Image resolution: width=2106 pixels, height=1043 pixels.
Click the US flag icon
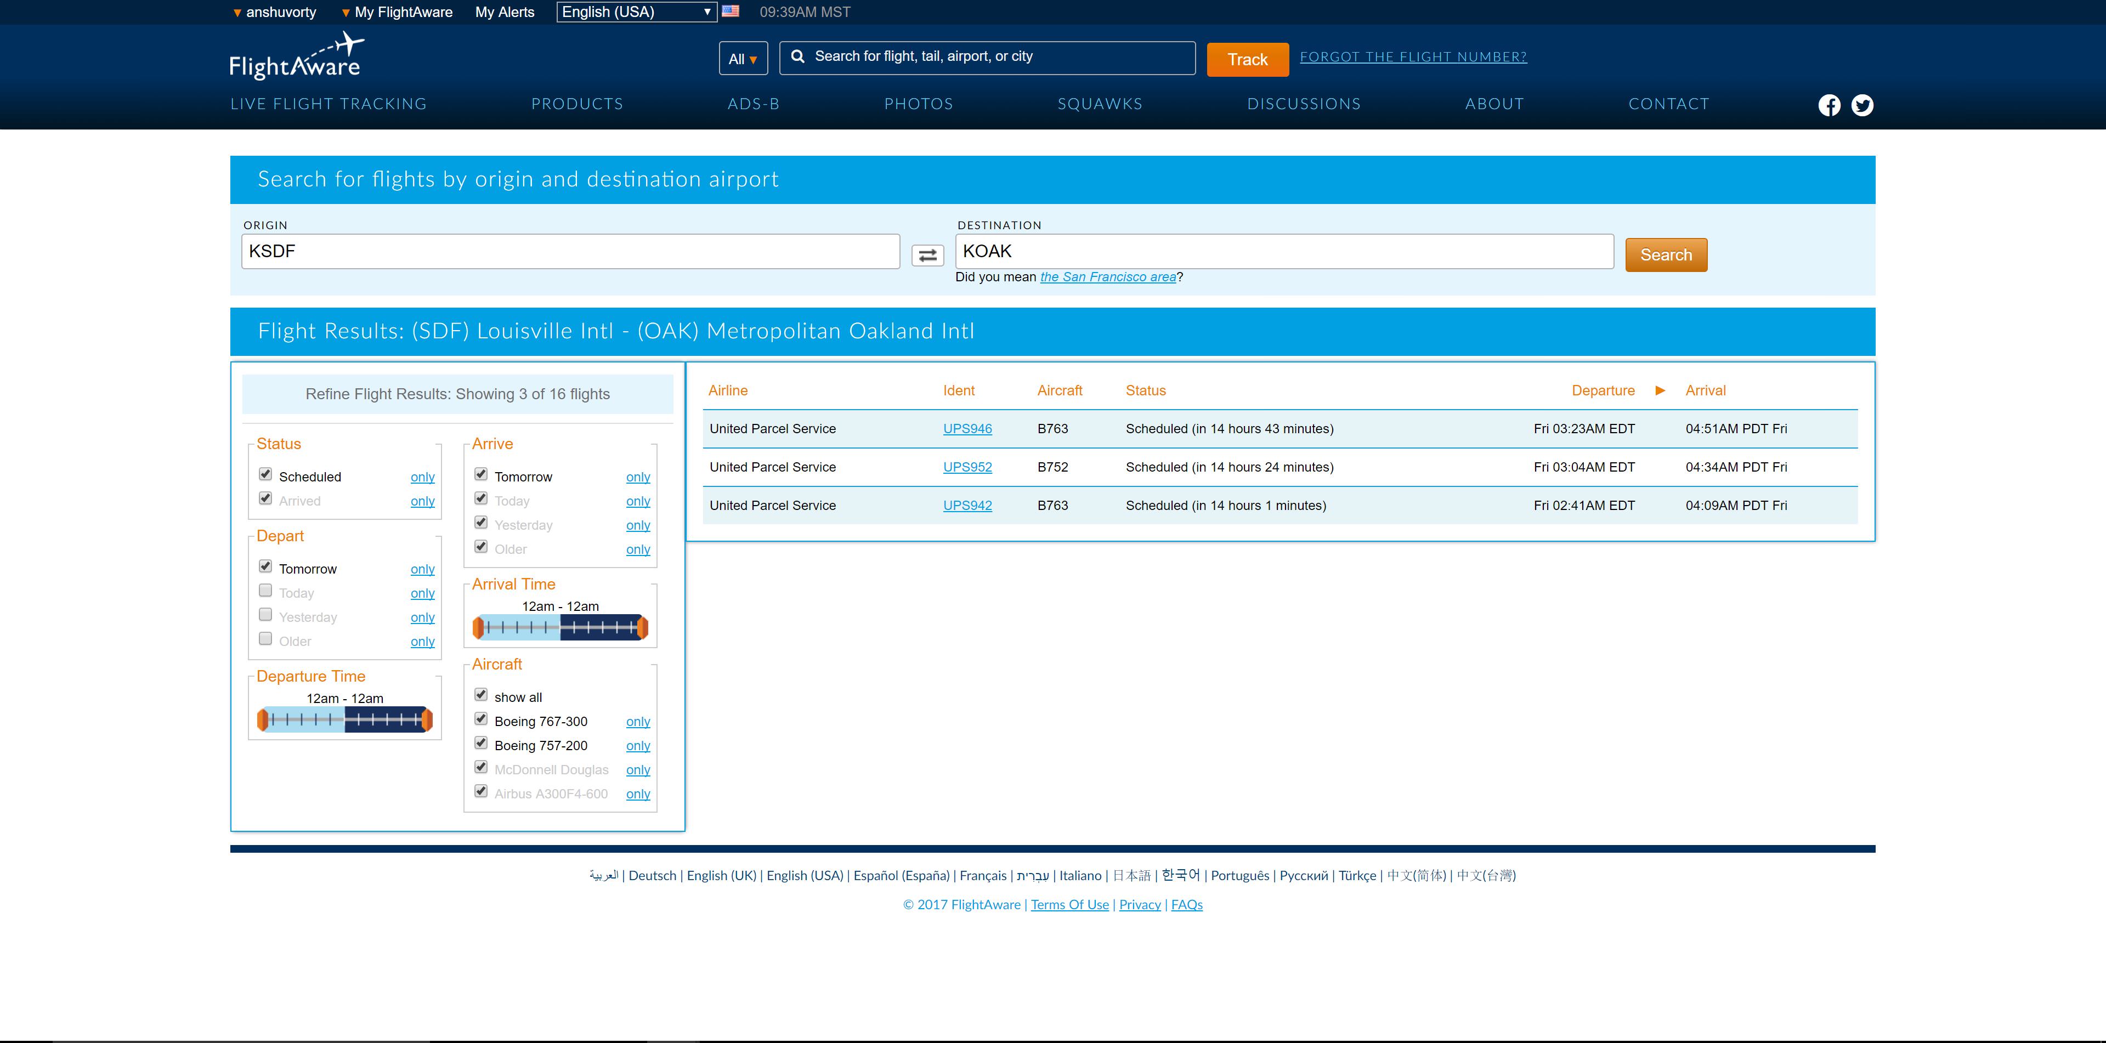coord(731,12)
